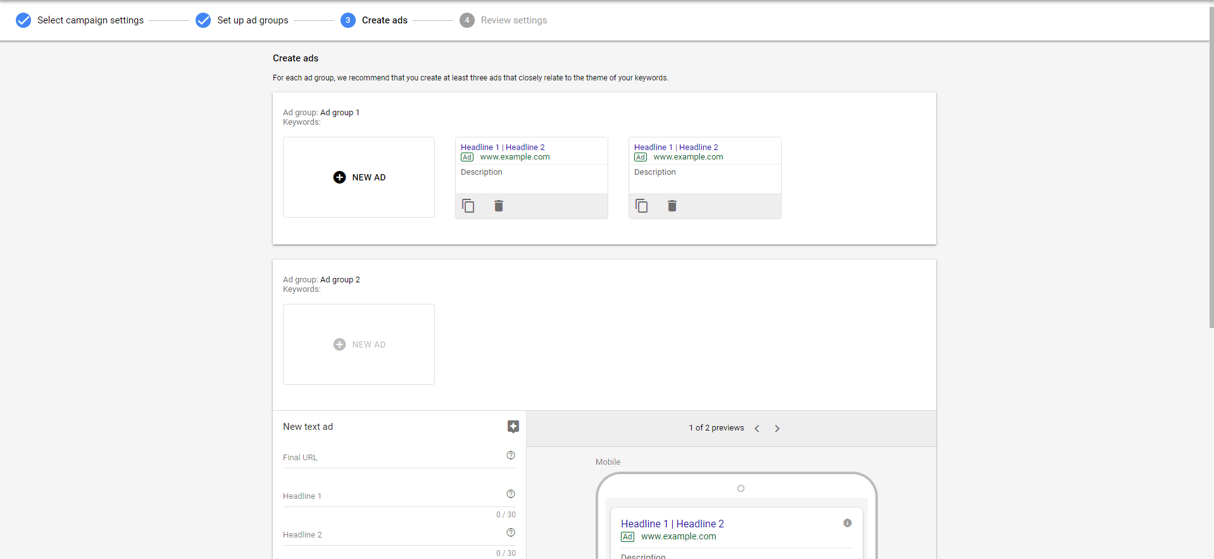
Task: Click the plus icon on Ad group 1 NEW AD
Action: 339,177
